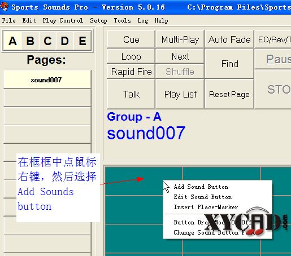Click the Cue button
Viewport: 291px width, 256px height.
coord(131,39)
